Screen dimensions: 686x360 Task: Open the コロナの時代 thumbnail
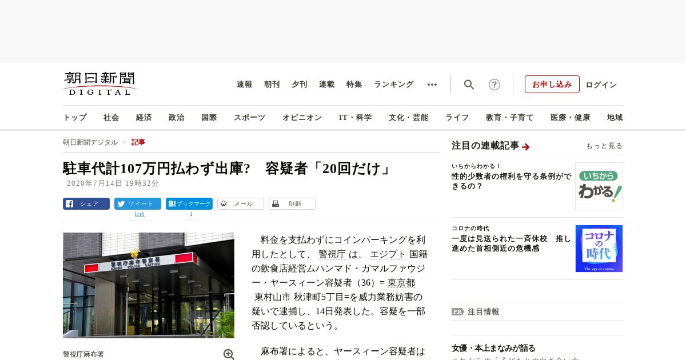(599, 249)
